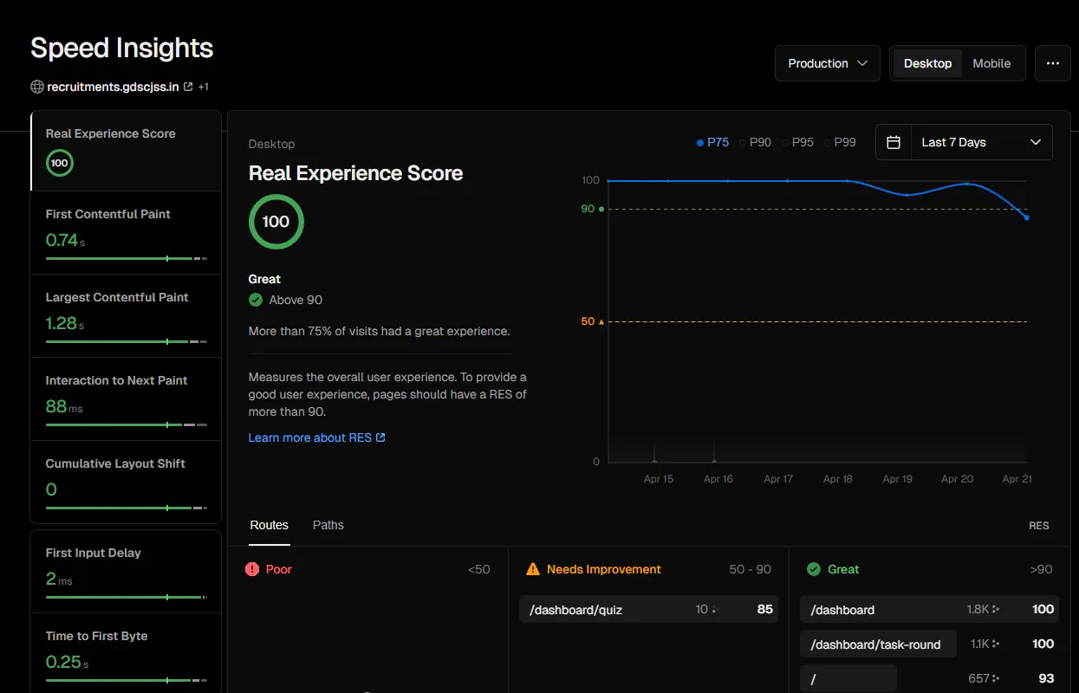Open the Learn more about RES link
The width and height of the screenshot is (1079, 693).
[x=317, y=437]
